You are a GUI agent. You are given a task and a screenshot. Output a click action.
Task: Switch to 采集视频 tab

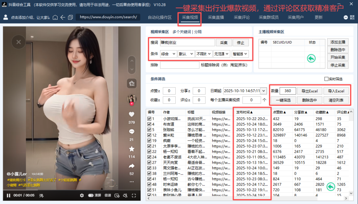pos(190,18)
